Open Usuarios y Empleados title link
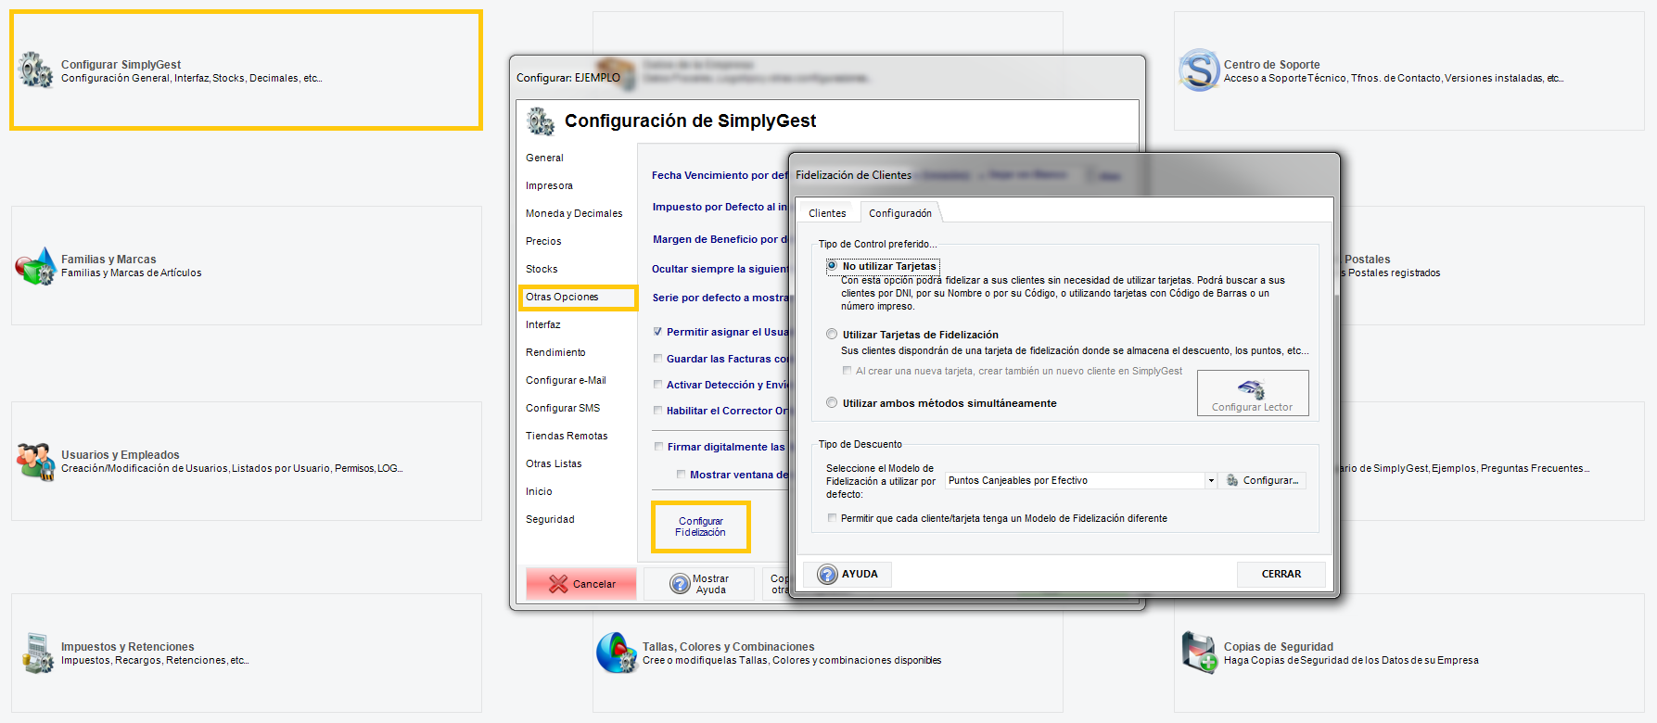This screenshot has width=1657, height=723. 121,455
